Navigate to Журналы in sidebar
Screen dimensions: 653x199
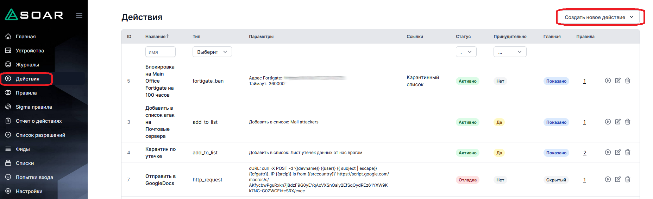coord(27,65)
